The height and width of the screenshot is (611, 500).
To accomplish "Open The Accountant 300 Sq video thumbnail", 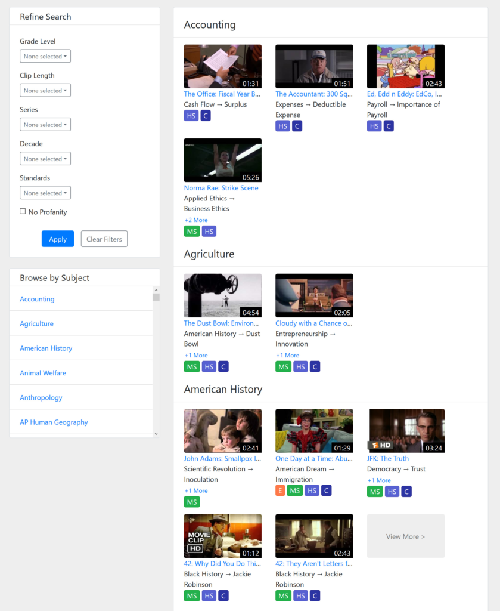I will click(314, 66).
